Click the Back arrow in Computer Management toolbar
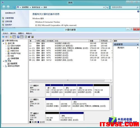The width and height of the screenshot is (140, 128). coord(3,37)
